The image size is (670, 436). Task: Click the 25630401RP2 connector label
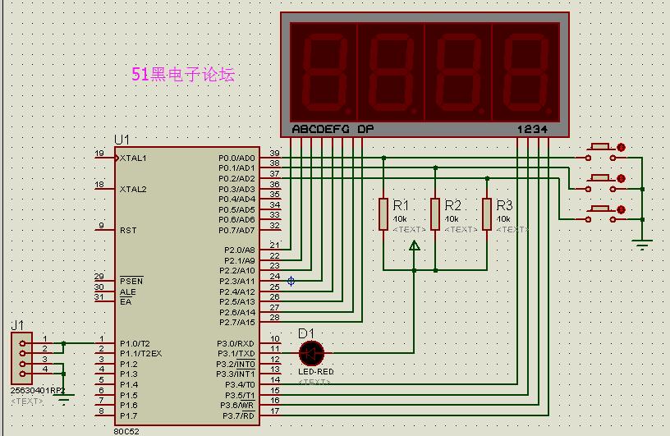[x=38, y=391]
